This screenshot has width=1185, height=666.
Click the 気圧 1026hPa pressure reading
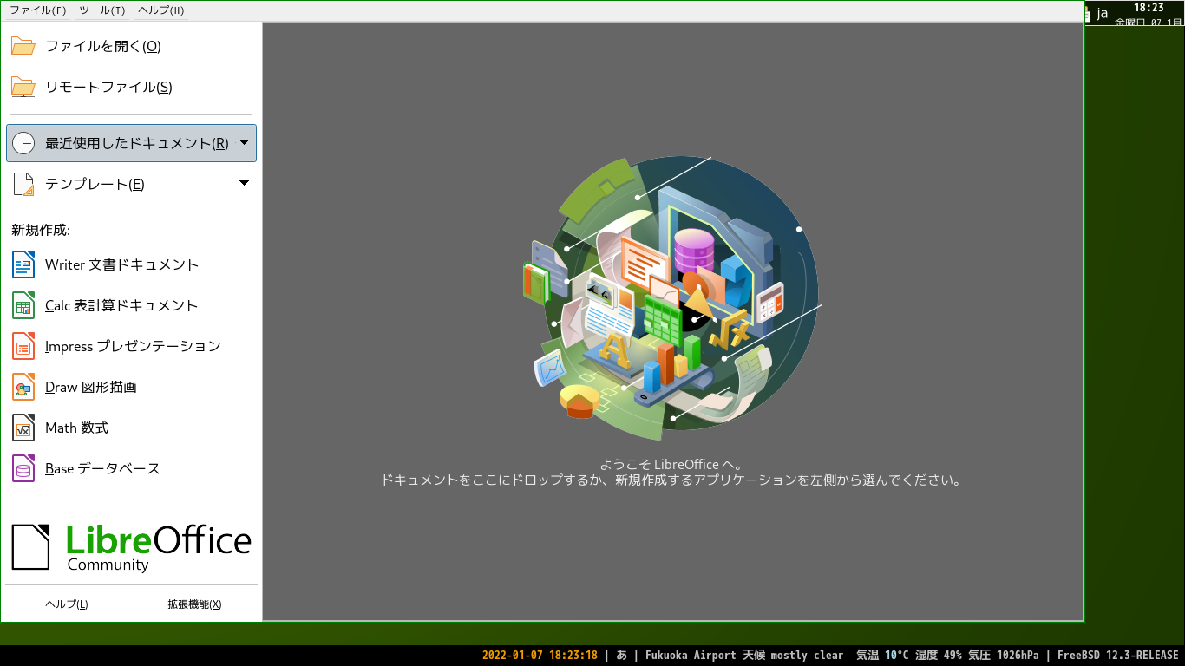(x=1004, y=656)
